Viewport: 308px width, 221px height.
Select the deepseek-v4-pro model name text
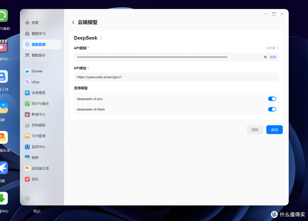point(90,99)
